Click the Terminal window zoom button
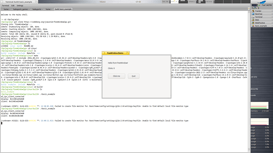This screenshot has width=273, height=153. 36,2
